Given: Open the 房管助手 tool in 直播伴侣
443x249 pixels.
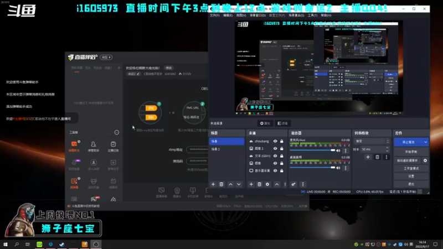Looking at the screenshot, I should (94, 147).
